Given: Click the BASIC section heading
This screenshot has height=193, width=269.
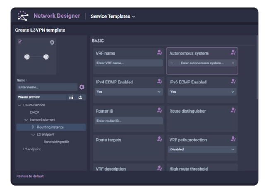Looking at the screenshot, I should click(x=98, y=41).
